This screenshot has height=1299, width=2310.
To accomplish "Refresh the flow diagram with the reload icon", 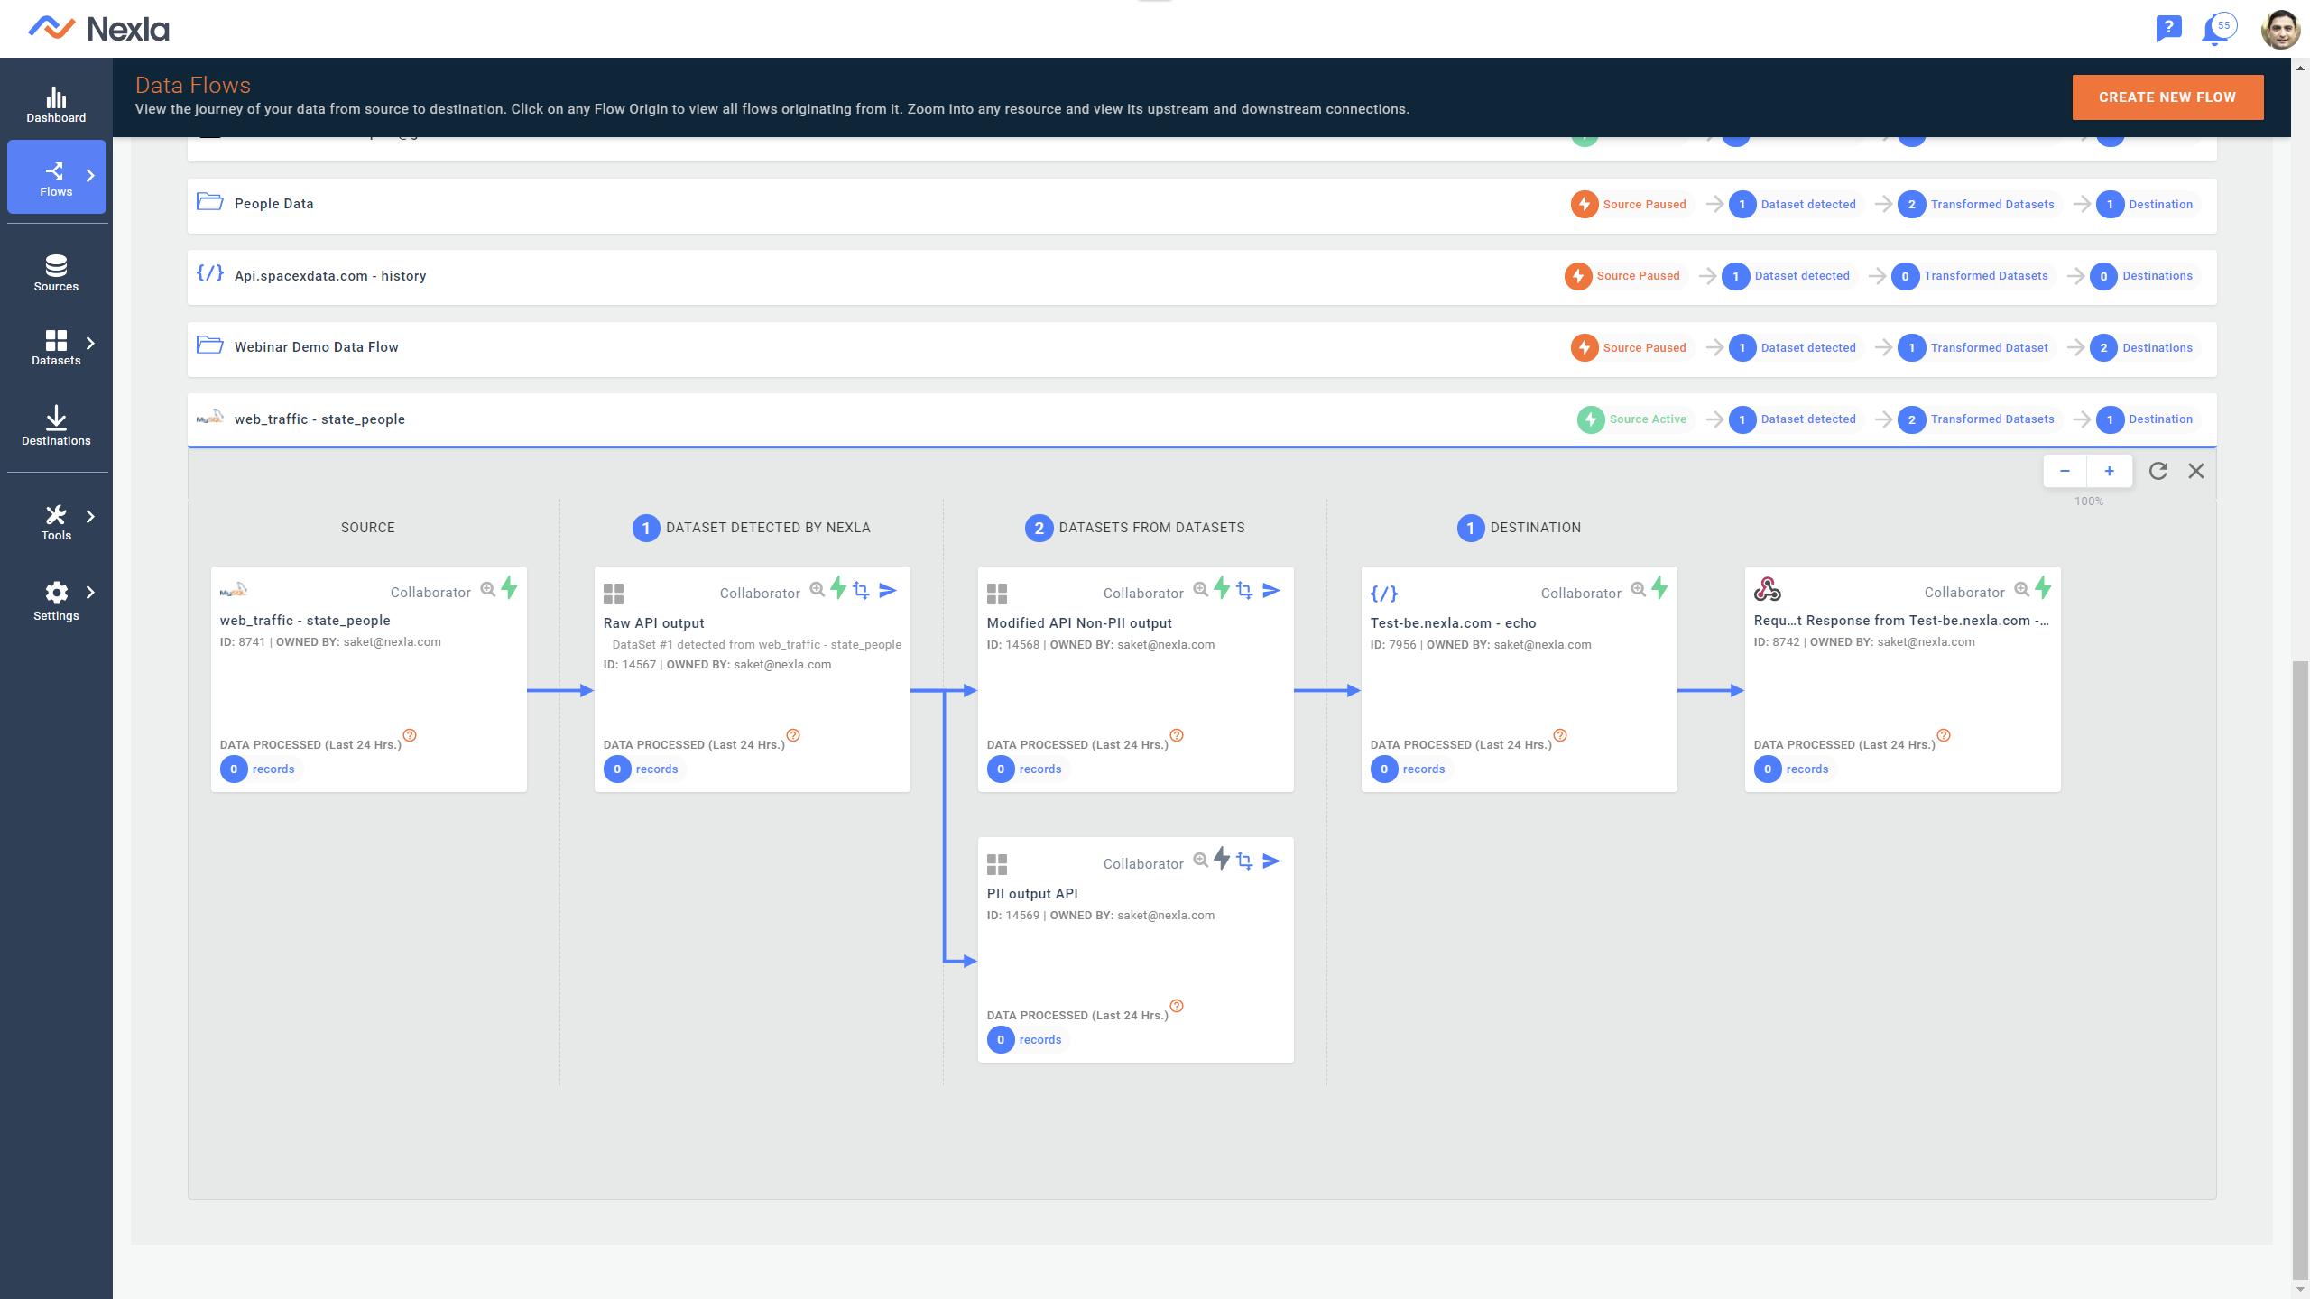I will tap(2158, 471).
